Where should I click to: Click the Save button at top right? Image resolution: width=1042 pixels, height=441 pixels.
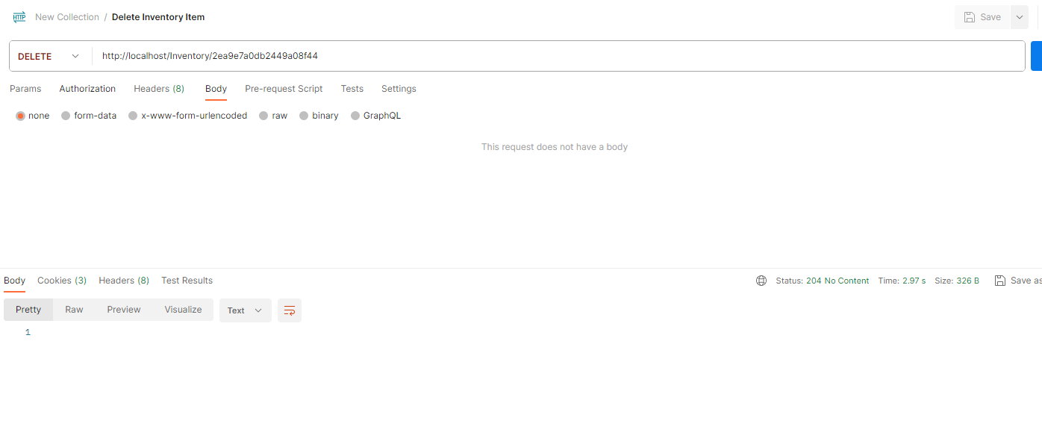(x=982, y=17)
